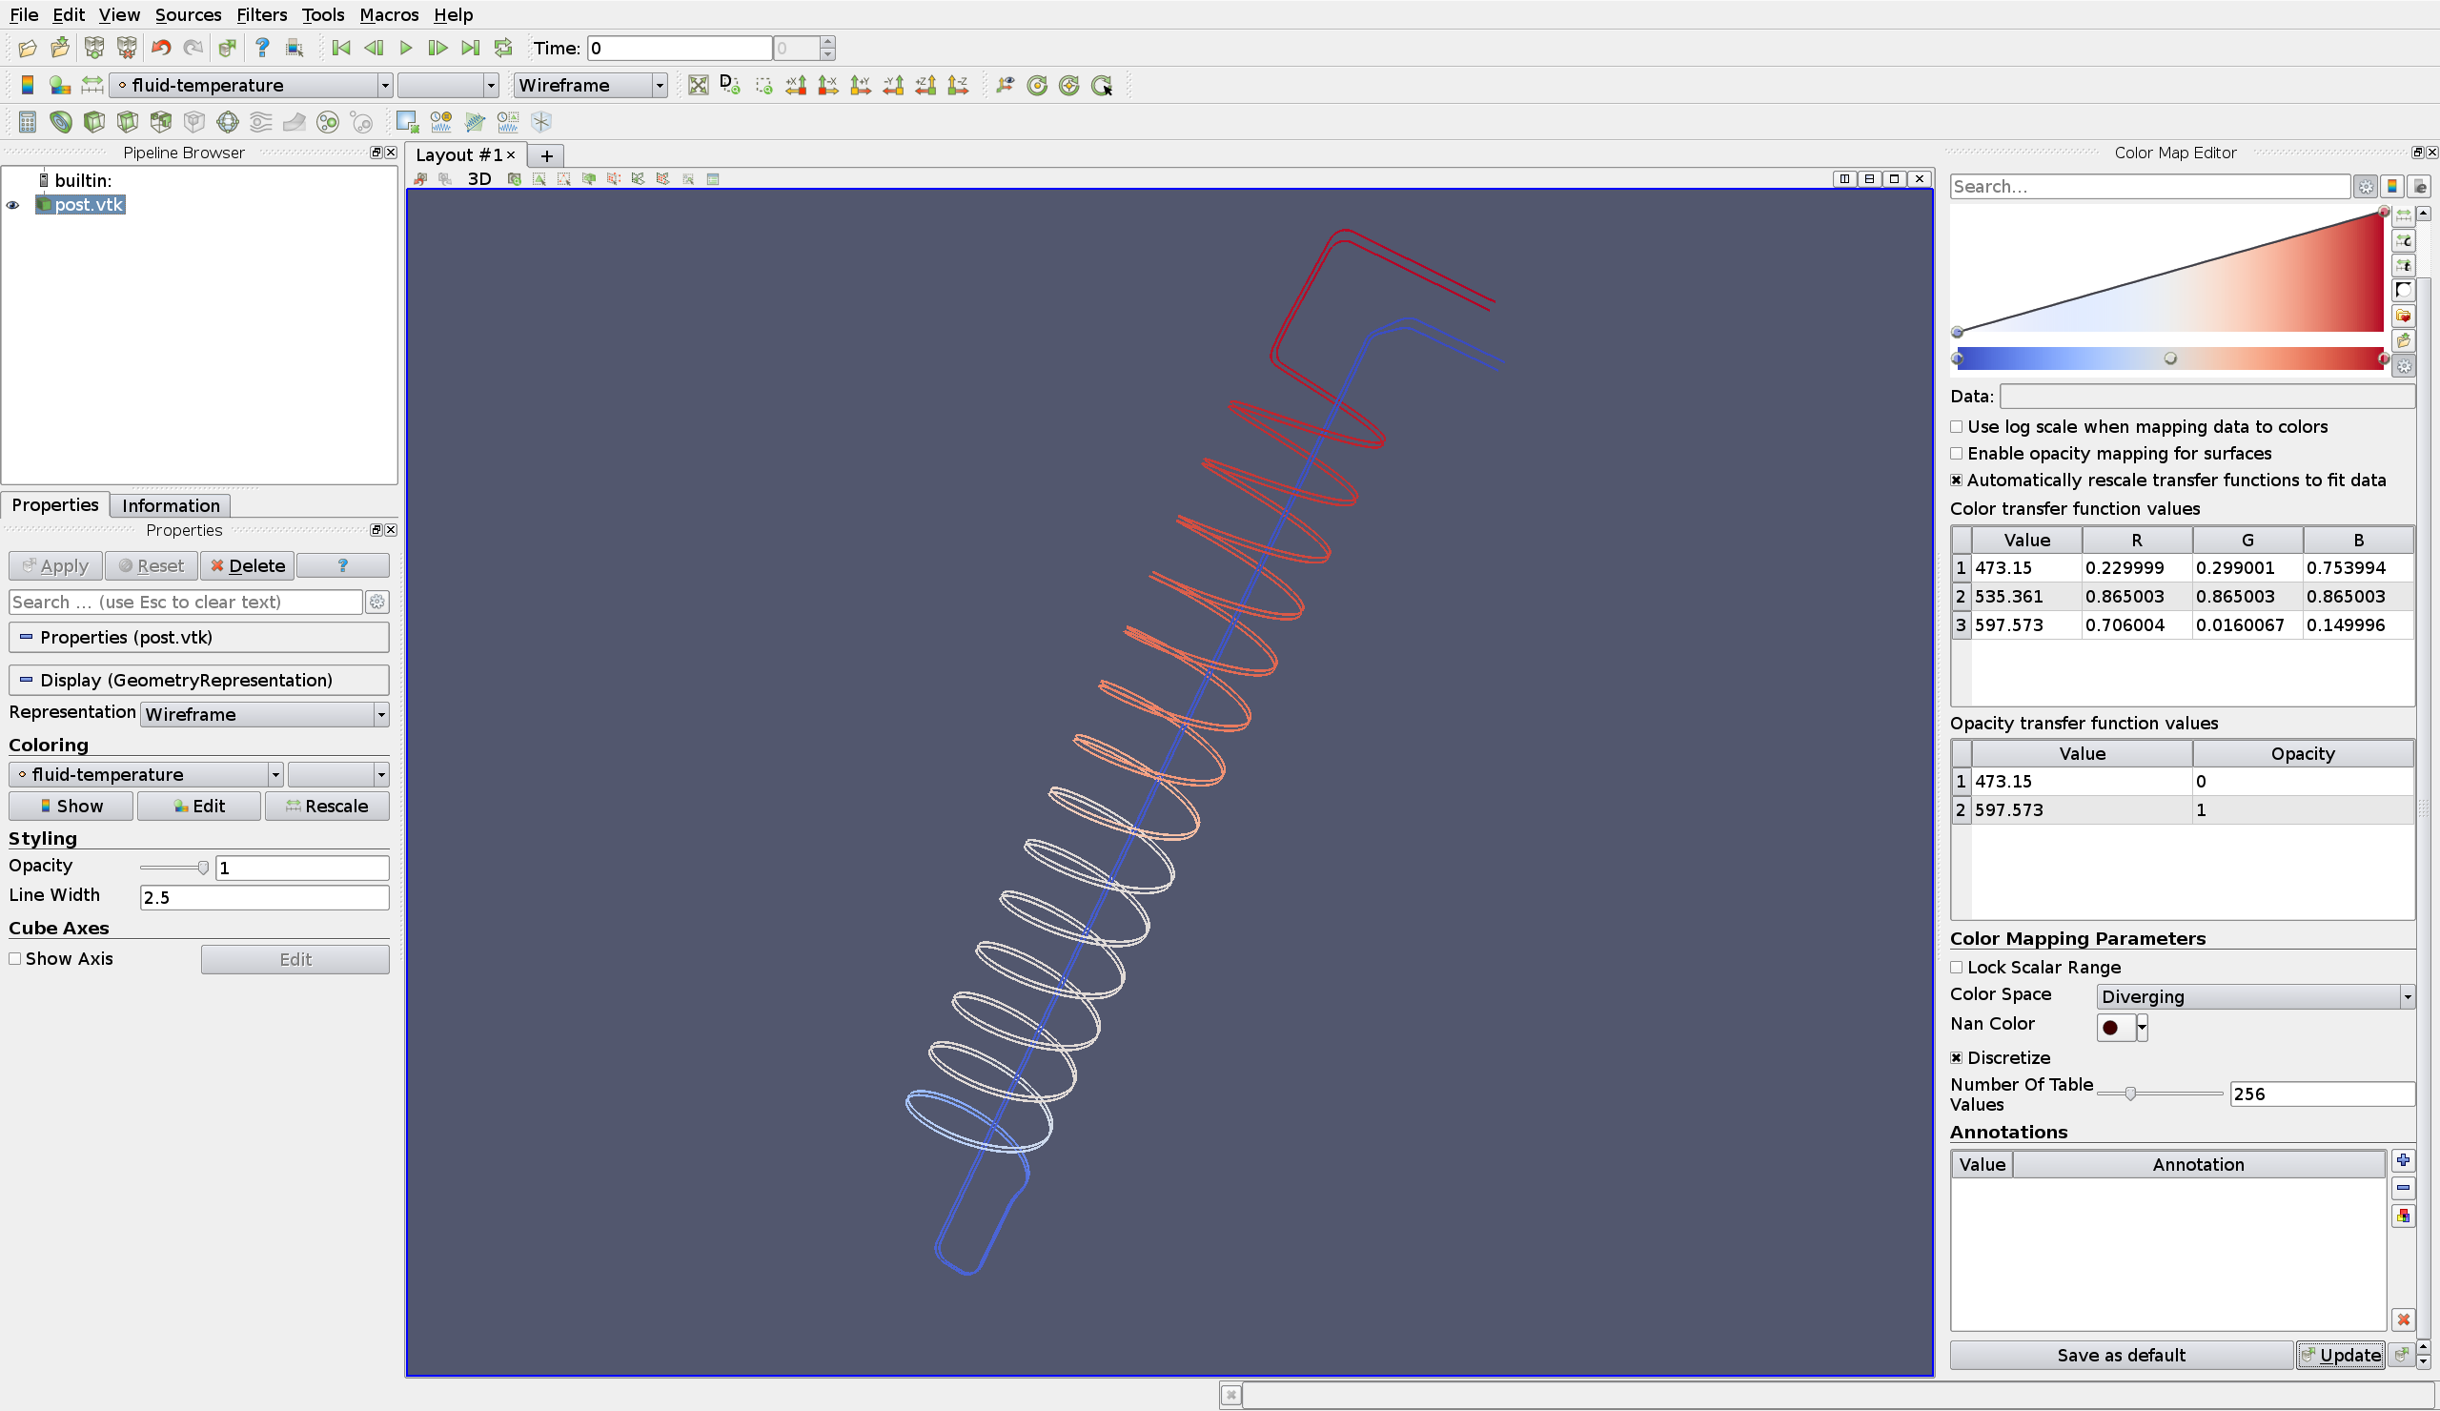Screen dimensions: 2440x1411
Task: Click the Contour filter icon
Action: (x=60, y=122)
